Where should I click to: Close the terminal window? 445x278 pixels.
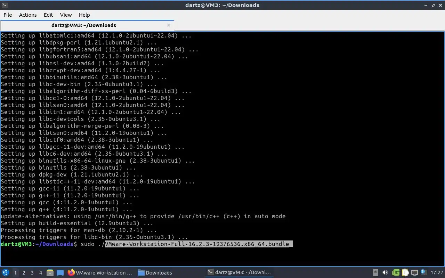coord(440,5)
